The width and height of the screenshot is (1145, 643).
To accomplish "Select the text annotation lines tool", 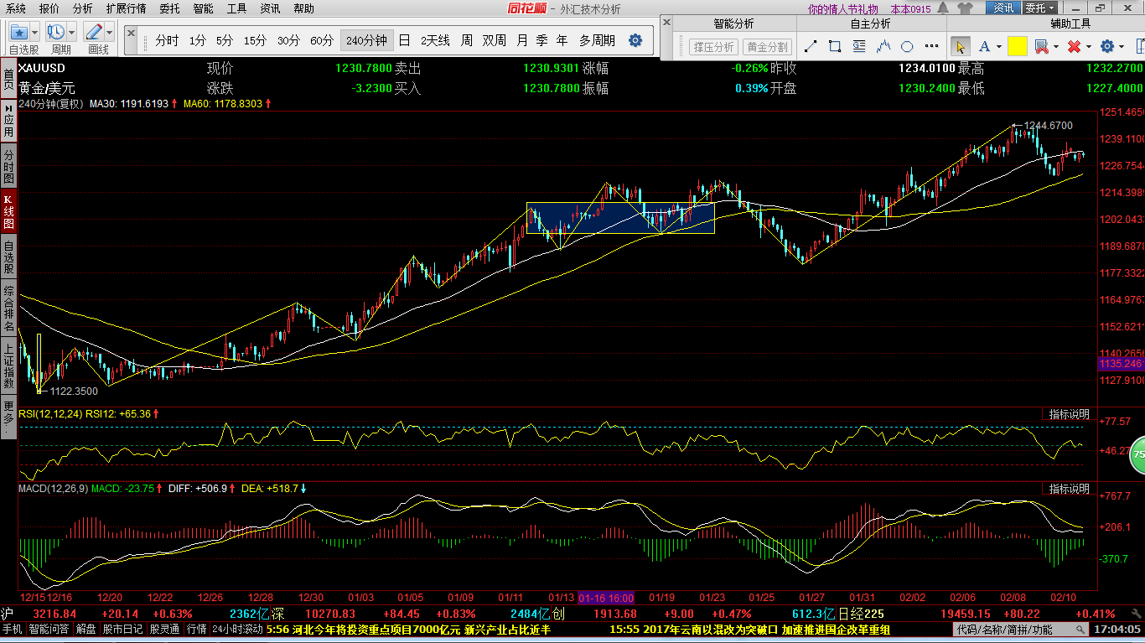I will (x=857, y=46).
